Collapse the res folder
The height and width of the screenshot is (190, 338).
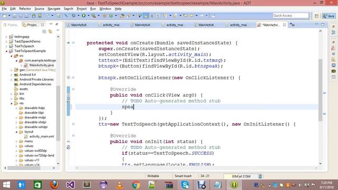pos(12,103)
